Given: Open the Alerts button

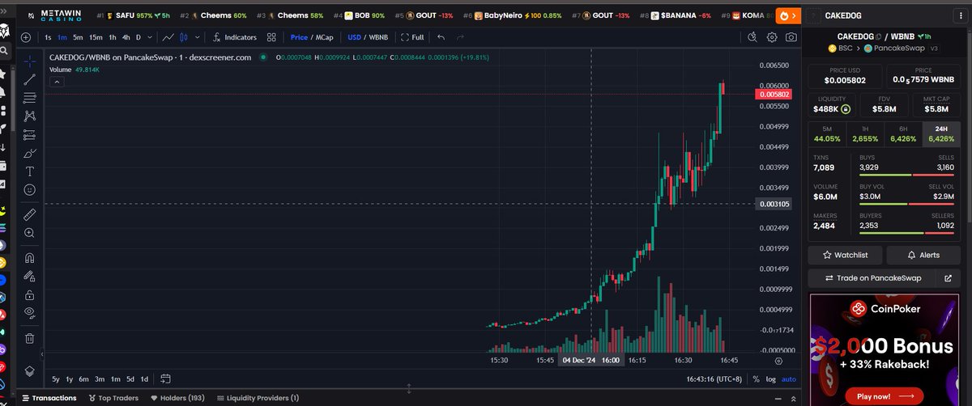Looking at the screenshot, I should click(923, 255).
